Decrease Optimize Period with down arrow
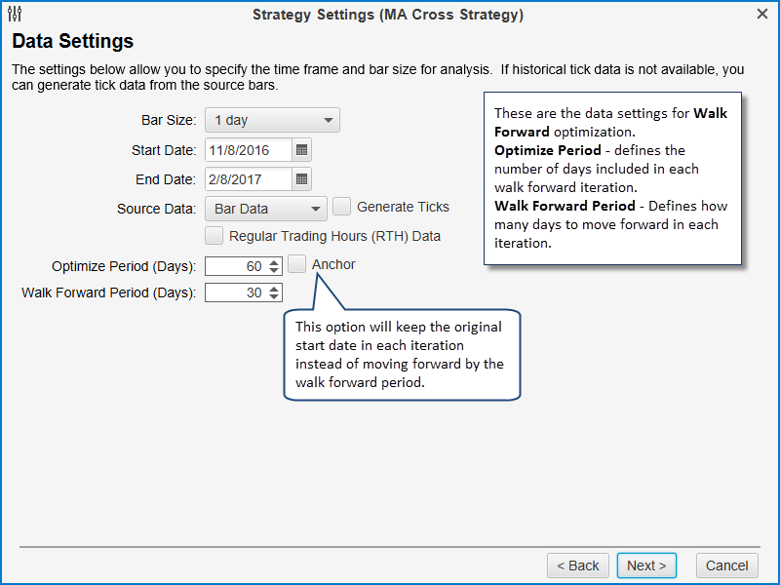The width and height of the screenshot is (780, 585). click(x=274, y=271)
